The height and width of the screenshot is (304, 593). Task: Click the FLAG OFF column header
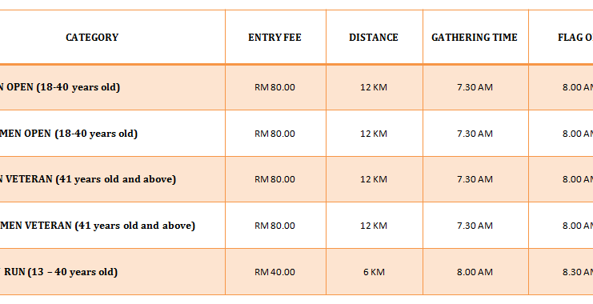click(x=575, y=38)
